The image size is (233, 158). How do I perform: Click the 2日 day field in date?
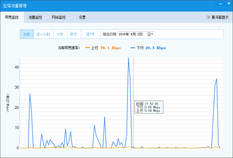pos(140,34)
